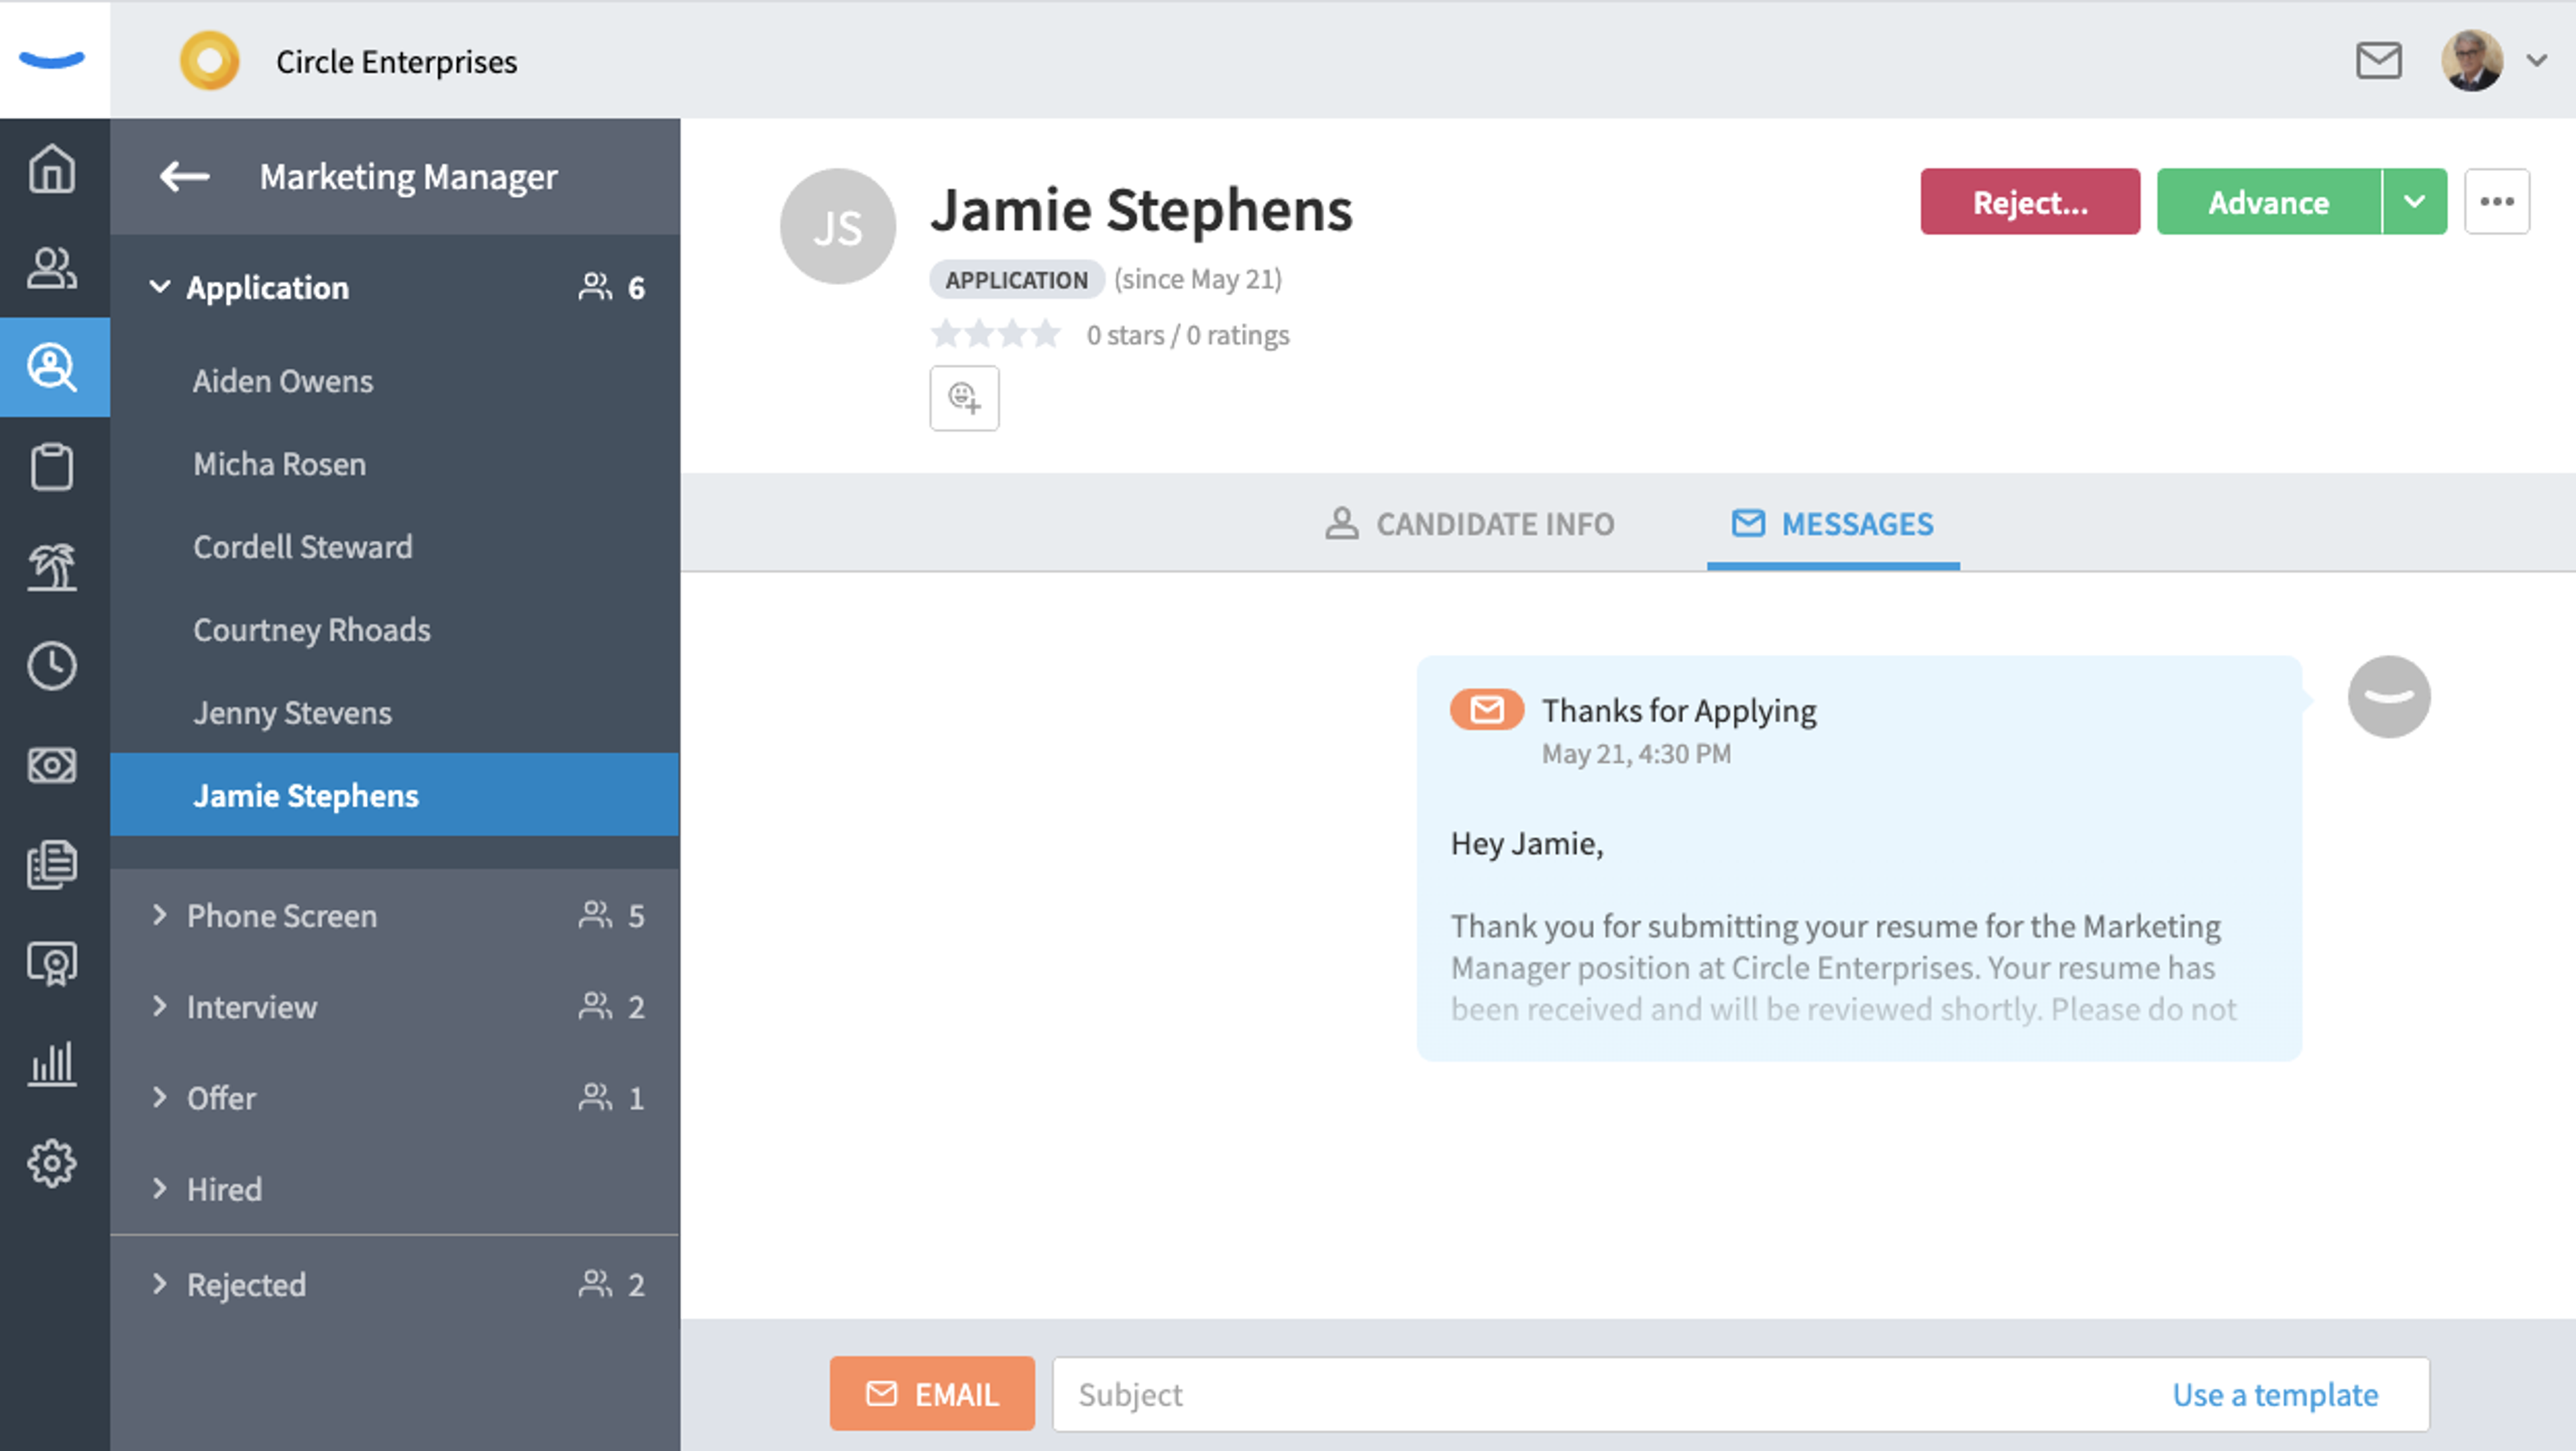Click the Advance button
The image size is (2576, 1451).
coord(2268,202)
